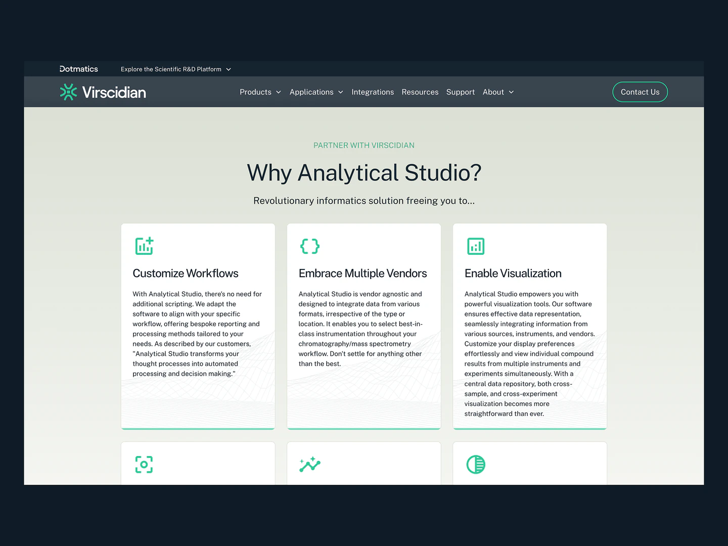
Task: Click the Enable Visualization bar chart icon
Action: pyautogui.click(x=476, y=246)
